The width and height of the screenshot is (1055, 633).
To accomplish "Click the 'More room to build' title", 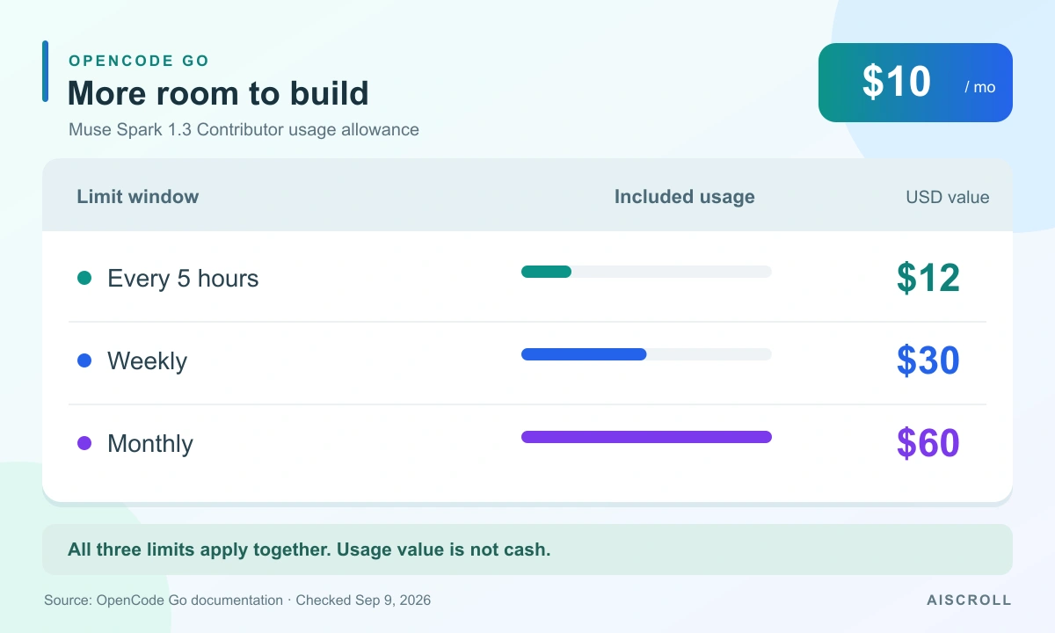I will pyautogui.click(x=218, y=93).
